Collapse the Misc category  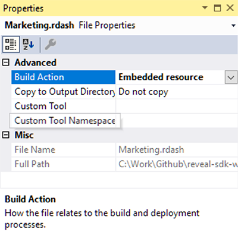(x=6, y=135)
